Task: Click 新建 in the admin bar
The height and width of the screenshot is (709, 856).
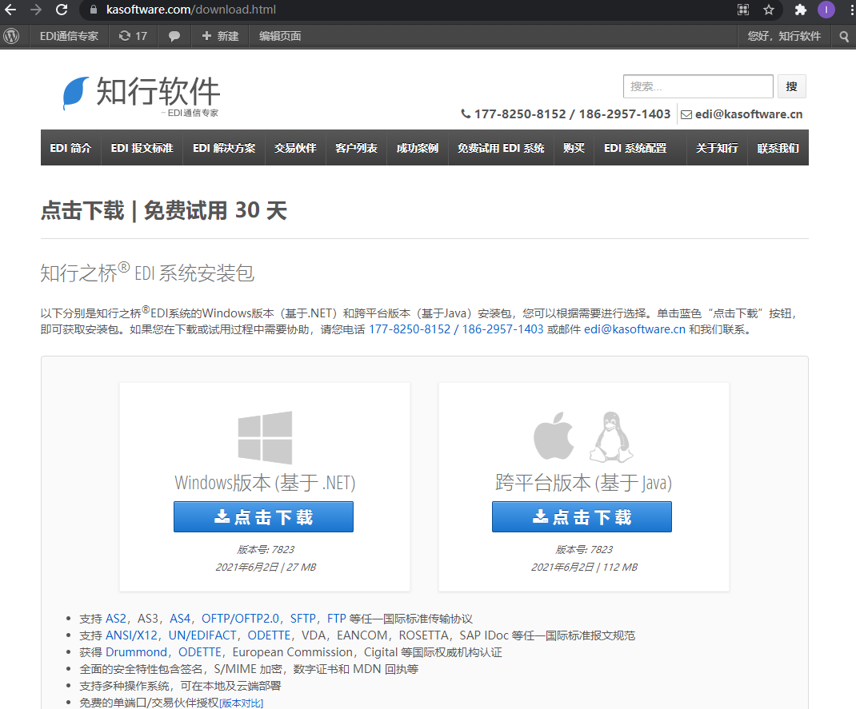Action: click(220, 36)
